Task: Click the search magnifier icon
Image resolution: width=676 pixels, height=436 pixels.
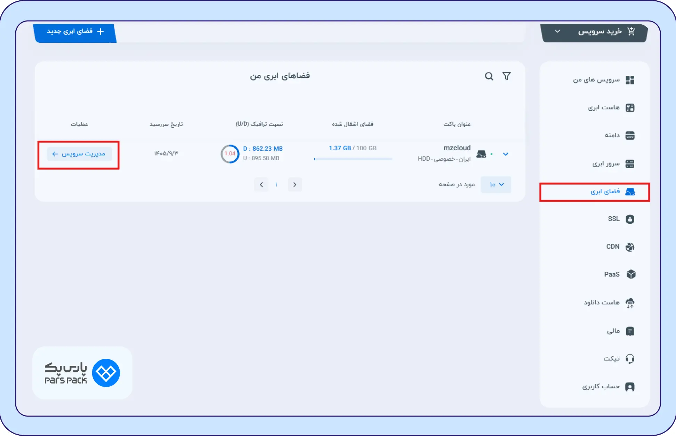Action: (489, 76)
